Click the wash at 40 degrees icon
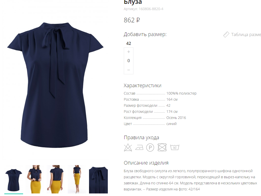Screen dimensions: 261x196 pyautogui.click(x=175, y=147)
